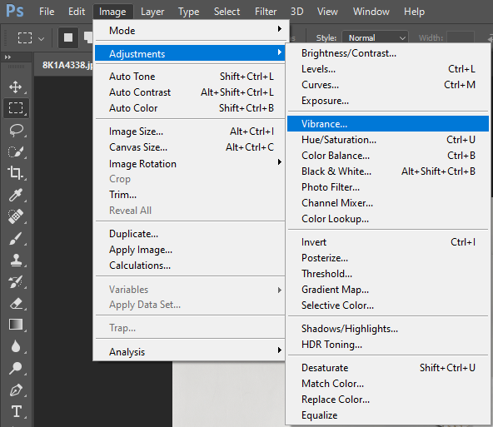
Task: Select the Eyedropper tool
Action: [x=15, y=195]
